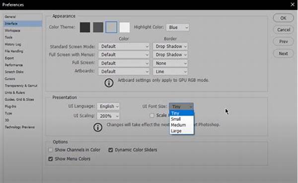Open the Export preferences category
This screenshot has width=298, height=183.
(x=9, y=58)
